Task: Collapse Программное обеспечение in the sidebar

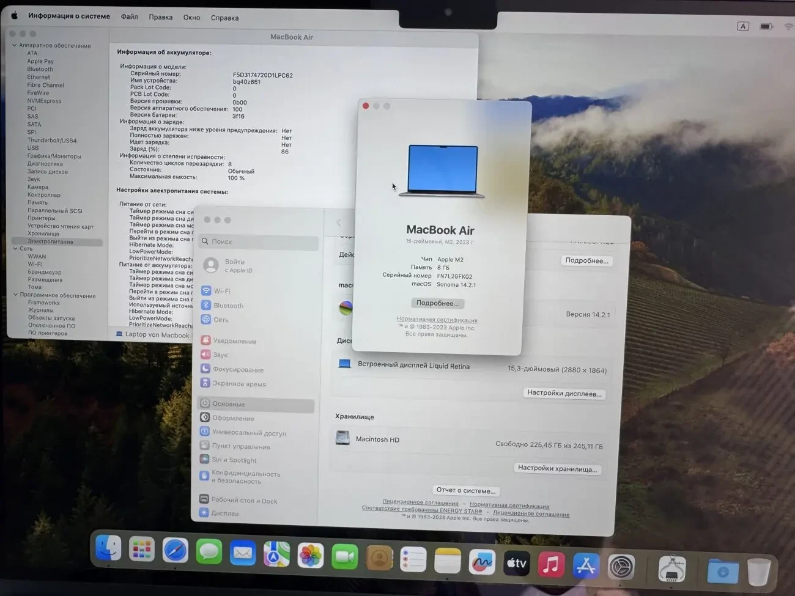Action: 14,295
